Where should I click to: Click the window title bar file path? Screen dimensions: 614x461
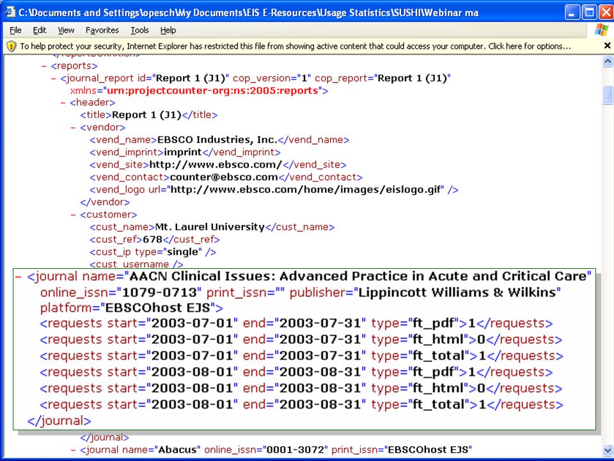248,13
